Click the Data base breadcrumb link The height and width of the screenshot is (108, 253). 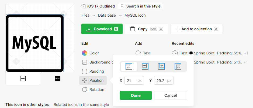pyautogui.click(x=107, y=16)
